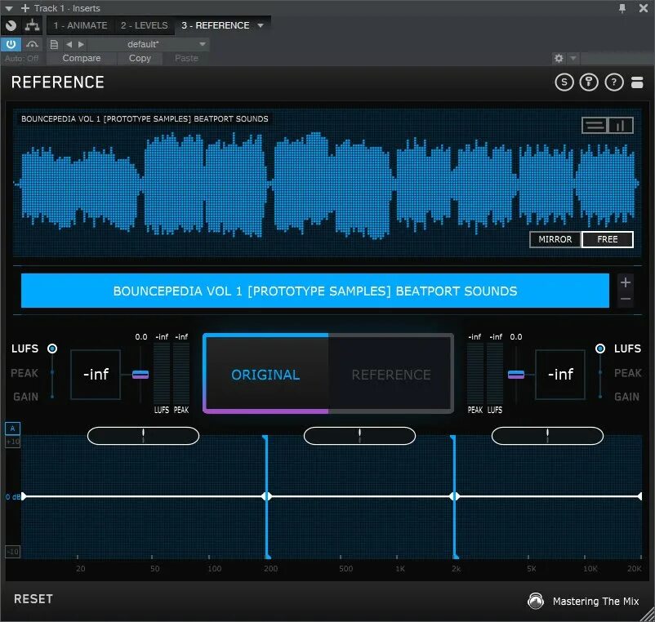Go to next preset arrow
Screen dimensions: 655x622
[x=81, y=44]
